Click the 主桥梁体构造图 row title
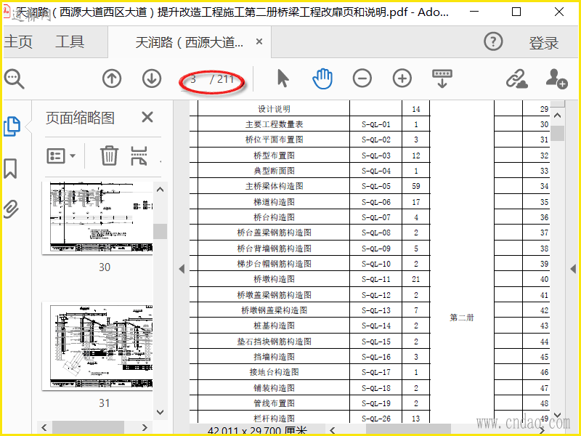Screen dimensions: 581x436 coord(274,186)
